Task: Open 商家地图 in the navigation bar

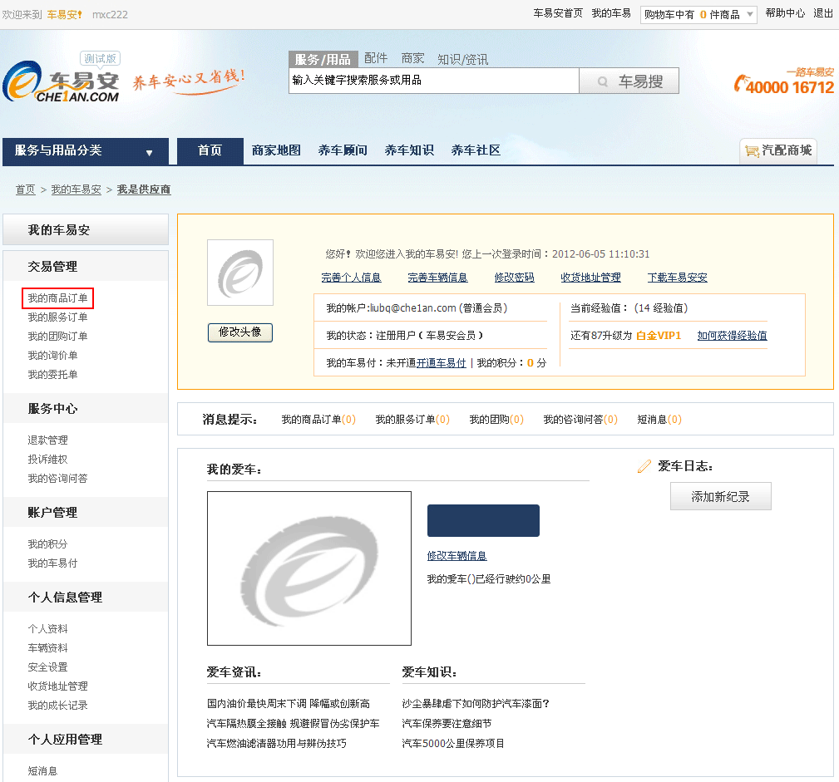Action: coord(276,150)
